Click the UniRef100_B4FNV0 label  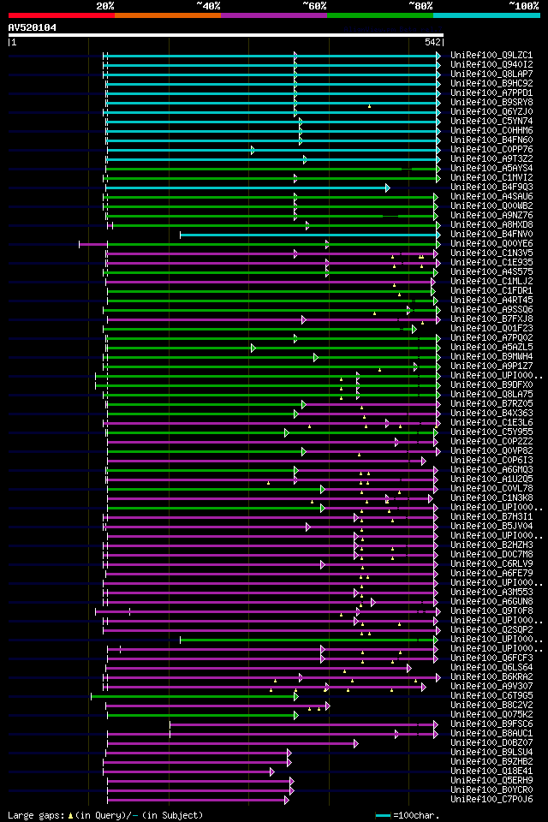click(x=491, y=235)
